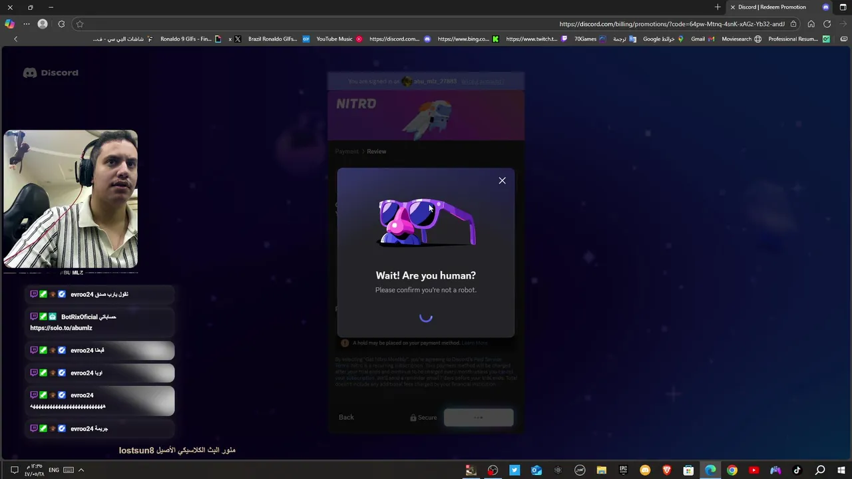Viewport: 852px width, 479px height.
Task: Expand the bookmarks bar overflow chevron
Action: click(16, 39)
